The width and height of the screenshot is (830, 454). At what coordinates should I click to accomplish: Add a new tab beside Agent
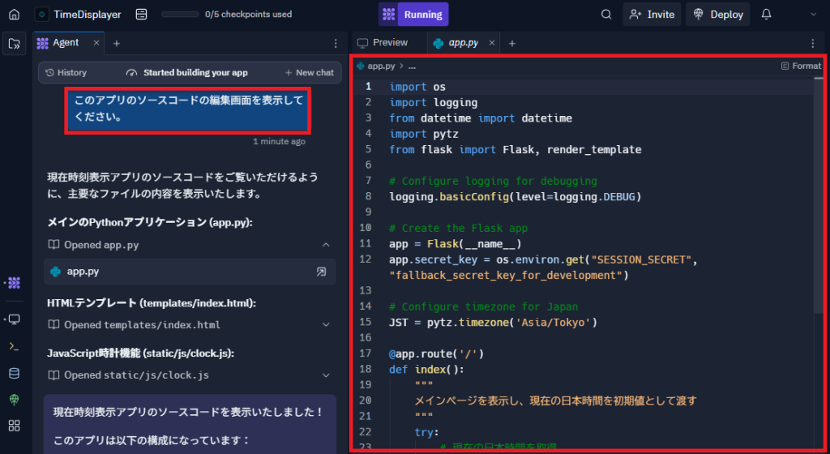(x=117, y=44)
